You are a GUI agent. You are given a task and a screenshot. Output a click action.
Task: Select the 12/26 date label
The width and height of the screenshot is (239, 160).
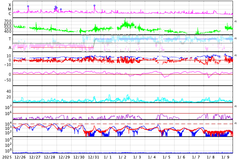20,157
